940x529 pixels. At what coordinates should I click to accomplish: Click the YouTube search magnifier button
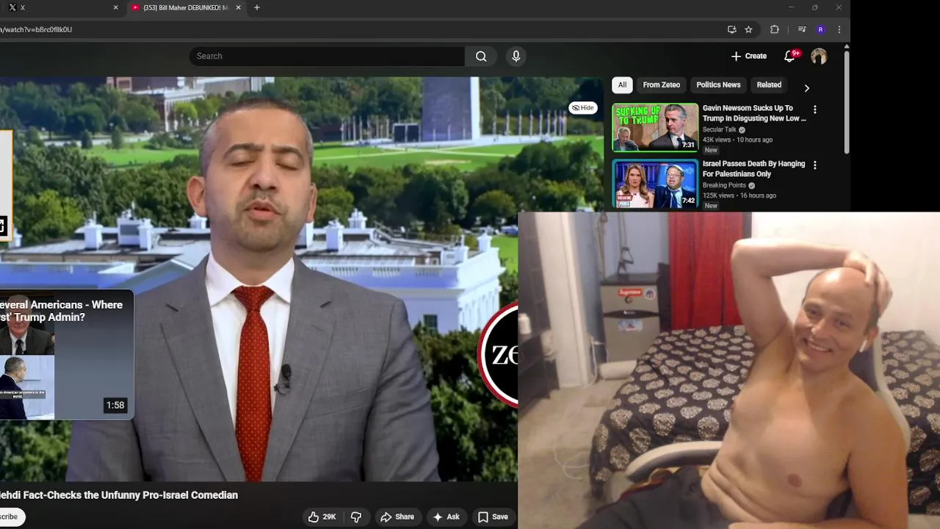point(481,57)
